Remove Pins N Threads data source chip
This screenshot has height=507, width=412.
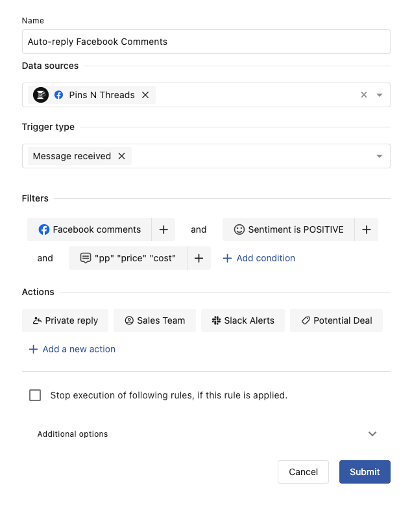click(x=145, y=95)
